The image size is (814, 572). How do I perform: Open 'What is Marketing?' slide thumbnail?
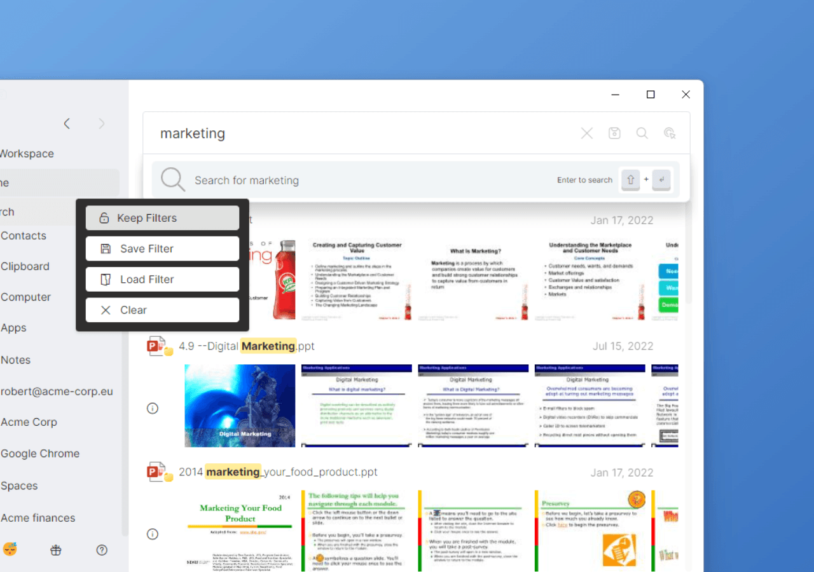[473, 280]
